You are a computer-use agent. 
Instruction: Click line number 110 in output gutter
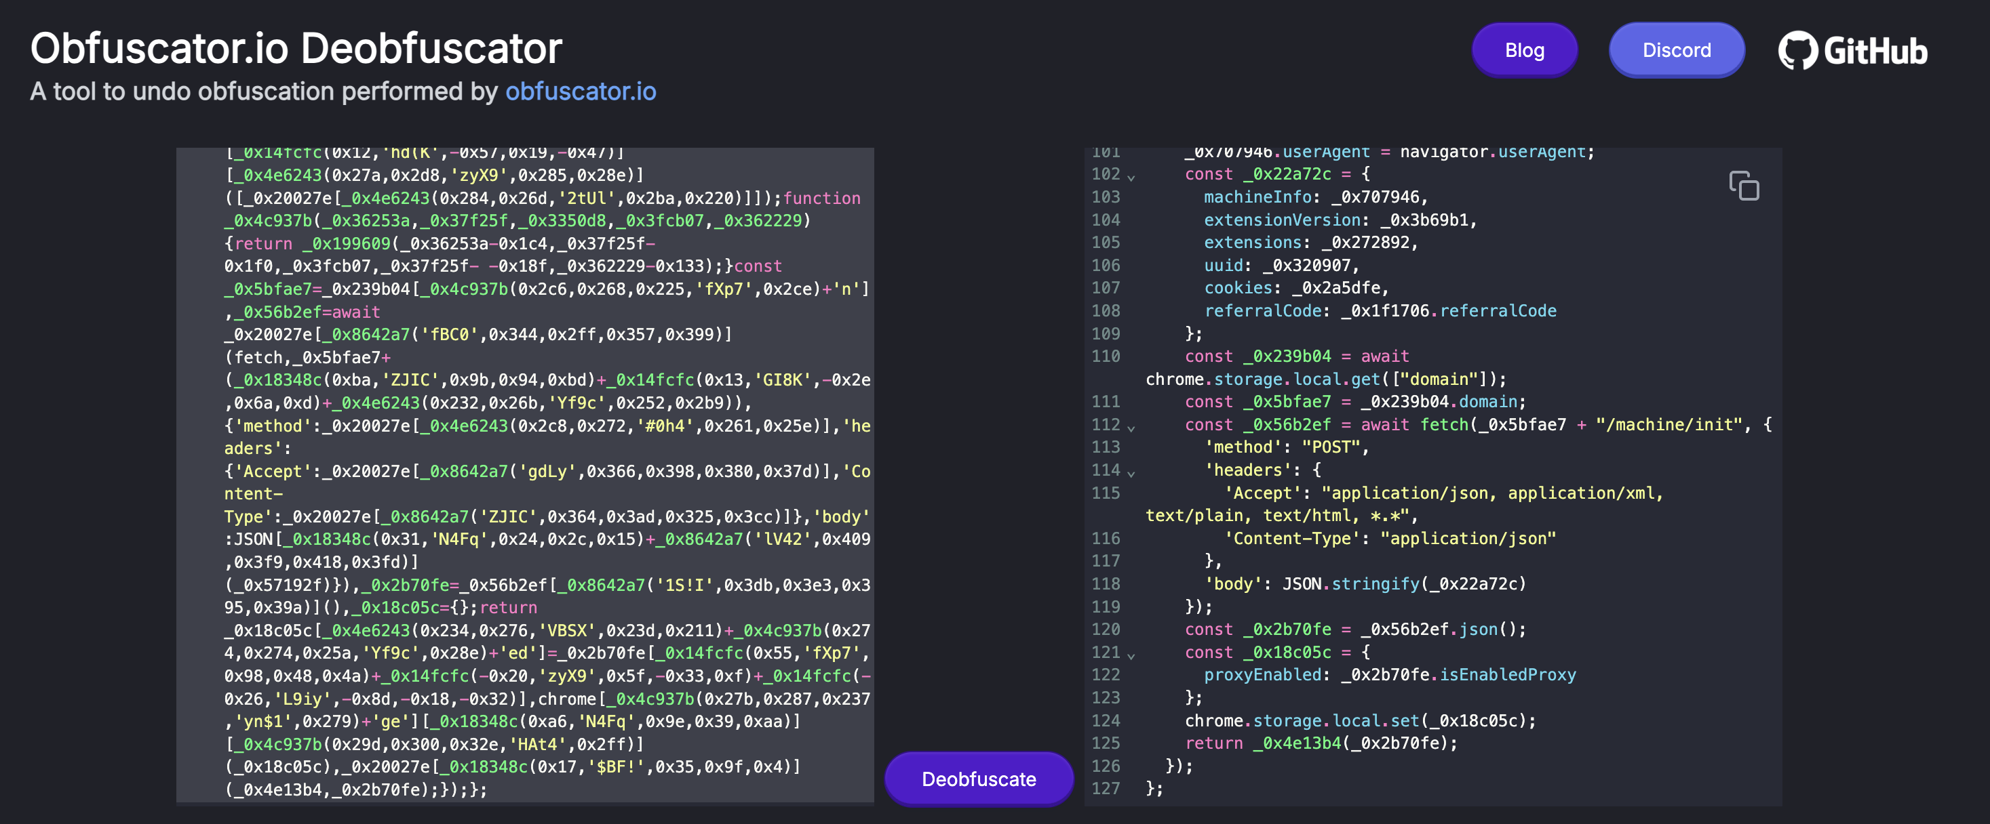tap(1106, 356)
